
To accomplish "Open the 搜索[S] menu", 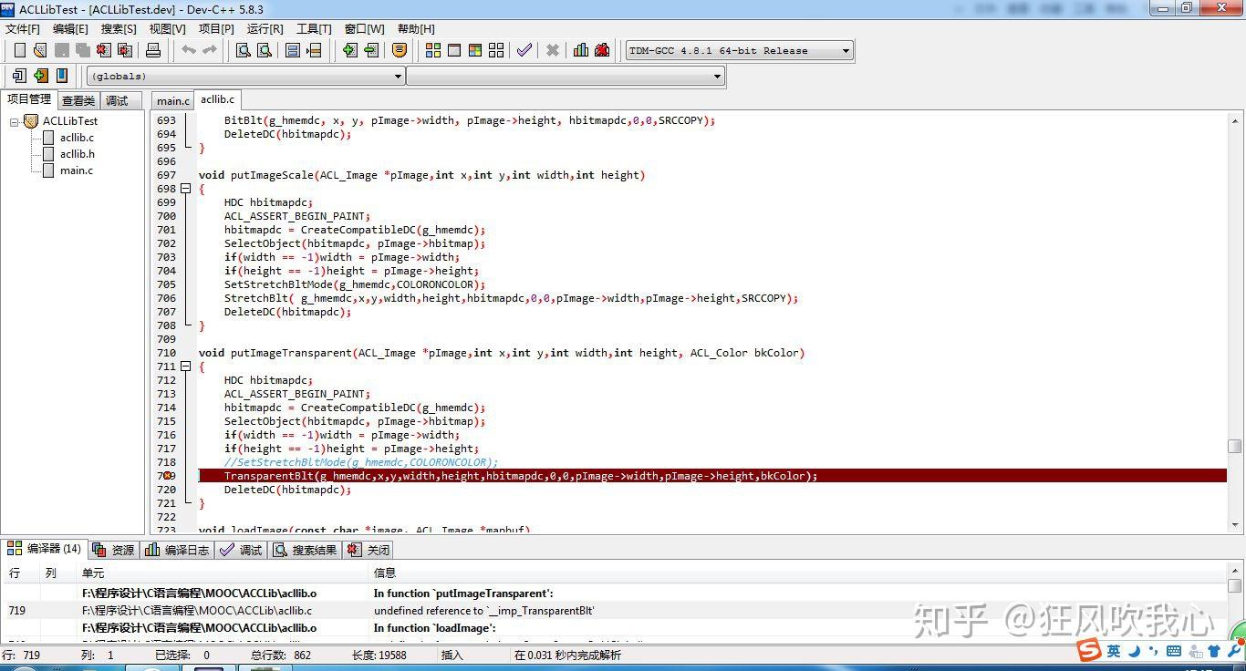I will [119, 28].
